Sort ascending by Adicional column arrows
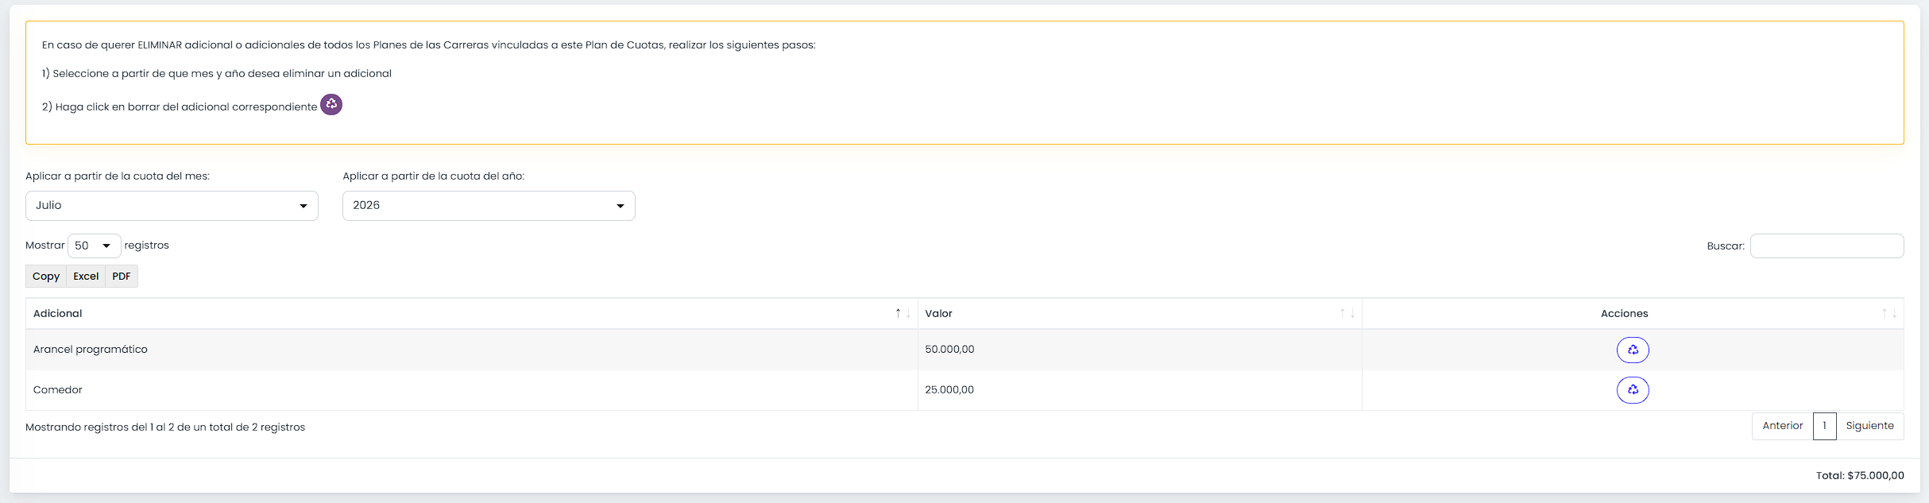 [x=903, y=313]
